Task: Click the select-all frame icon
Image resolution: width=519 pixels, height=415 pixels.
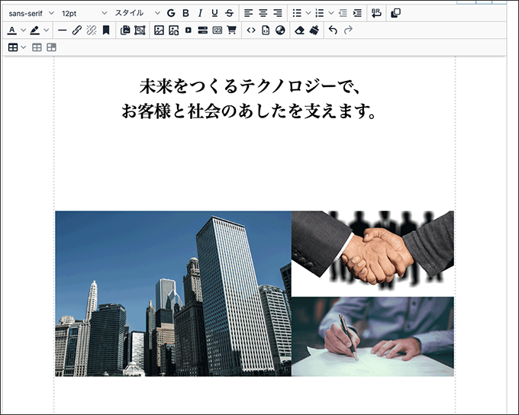Action: coord(140,31)
